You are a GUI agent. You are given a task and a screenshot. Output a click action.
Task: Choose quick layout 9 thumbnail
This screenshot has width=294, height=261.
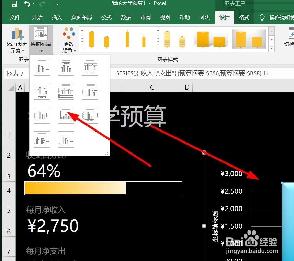tap(90, 115)
